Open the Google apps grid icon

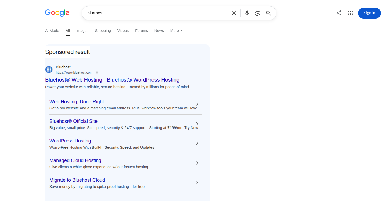(x=351, y=13)
